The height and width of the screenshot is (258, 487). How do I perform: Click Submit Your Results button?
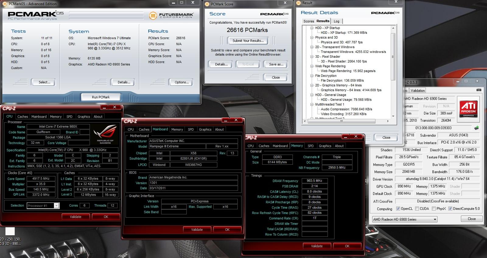coord(248,41)
